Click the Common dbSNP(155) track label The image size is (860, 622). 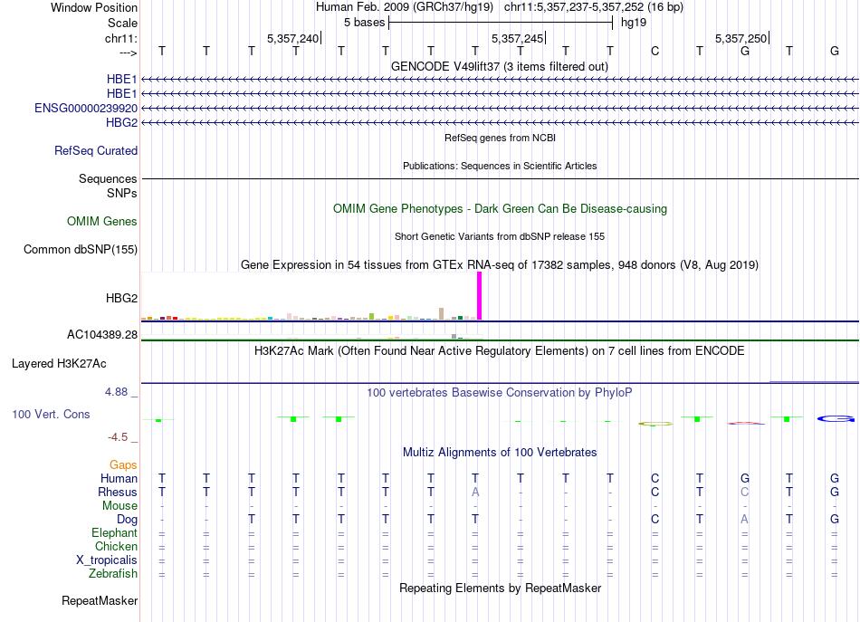click(81, 249)
